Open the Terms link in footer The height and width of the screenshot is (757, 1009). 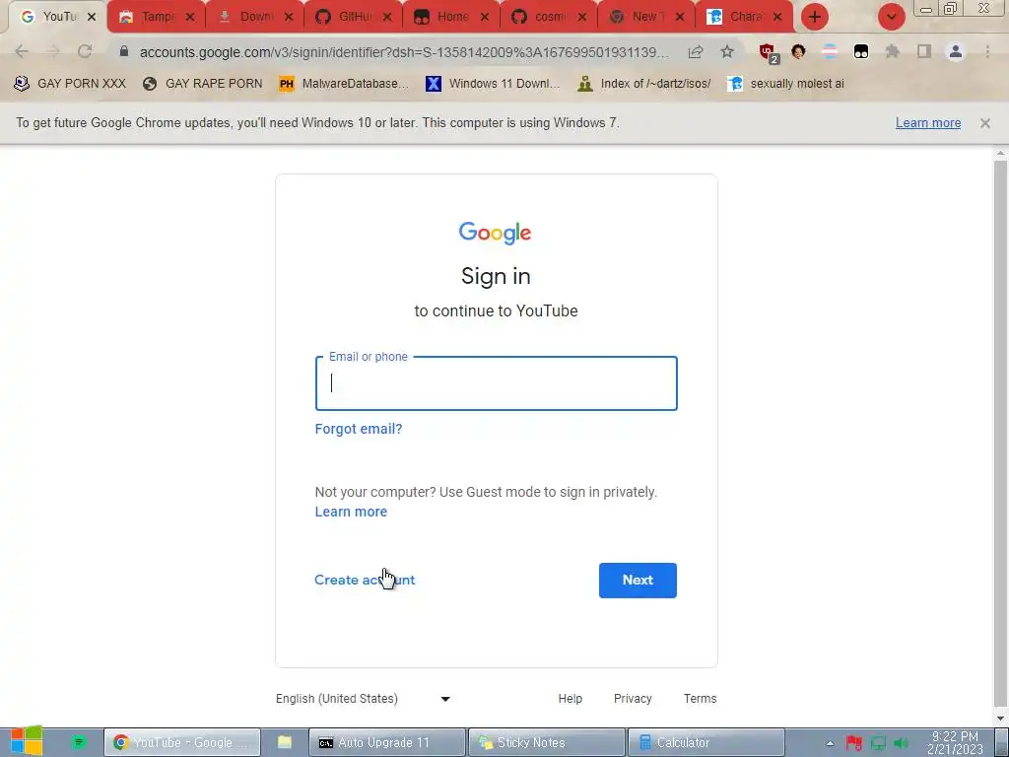[701, 699]
